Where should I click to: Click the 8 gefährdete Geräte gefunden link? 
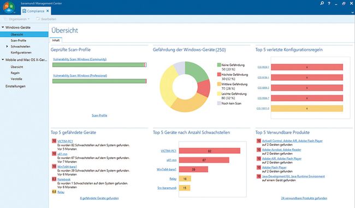click(99, 198)
